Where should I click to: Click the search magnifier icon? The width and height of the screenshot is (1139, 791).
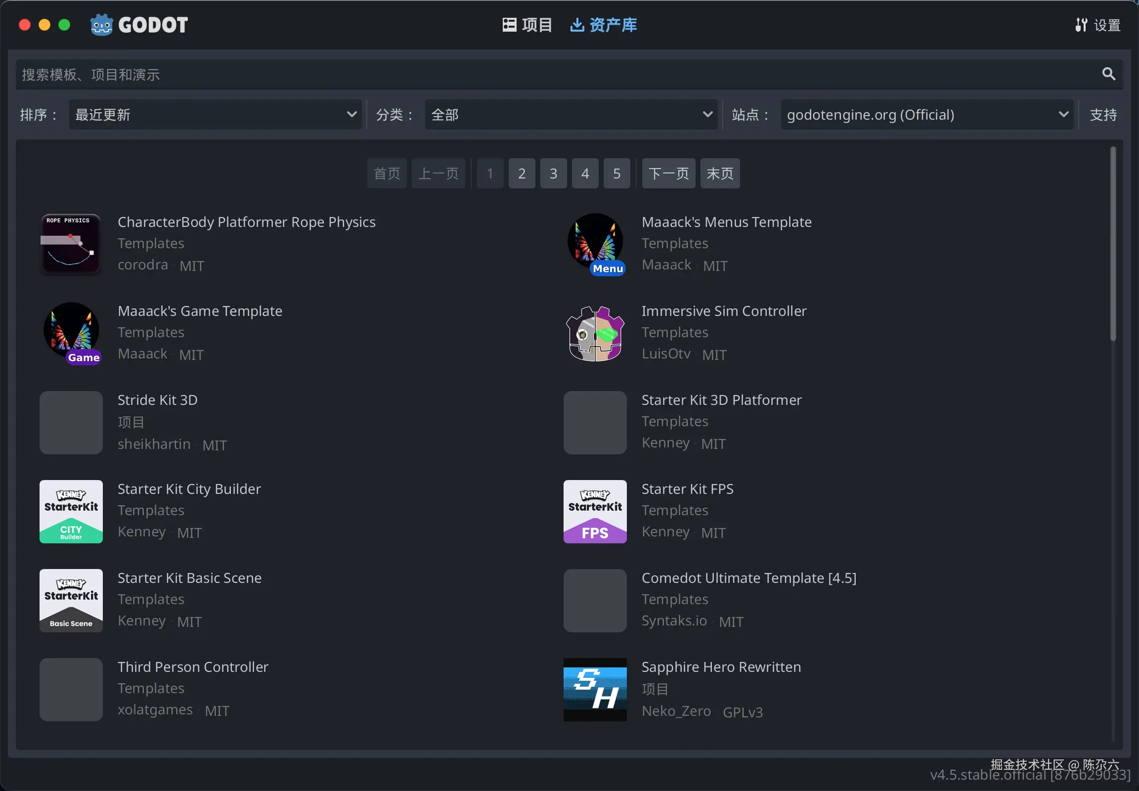(x=1108, y=74)
